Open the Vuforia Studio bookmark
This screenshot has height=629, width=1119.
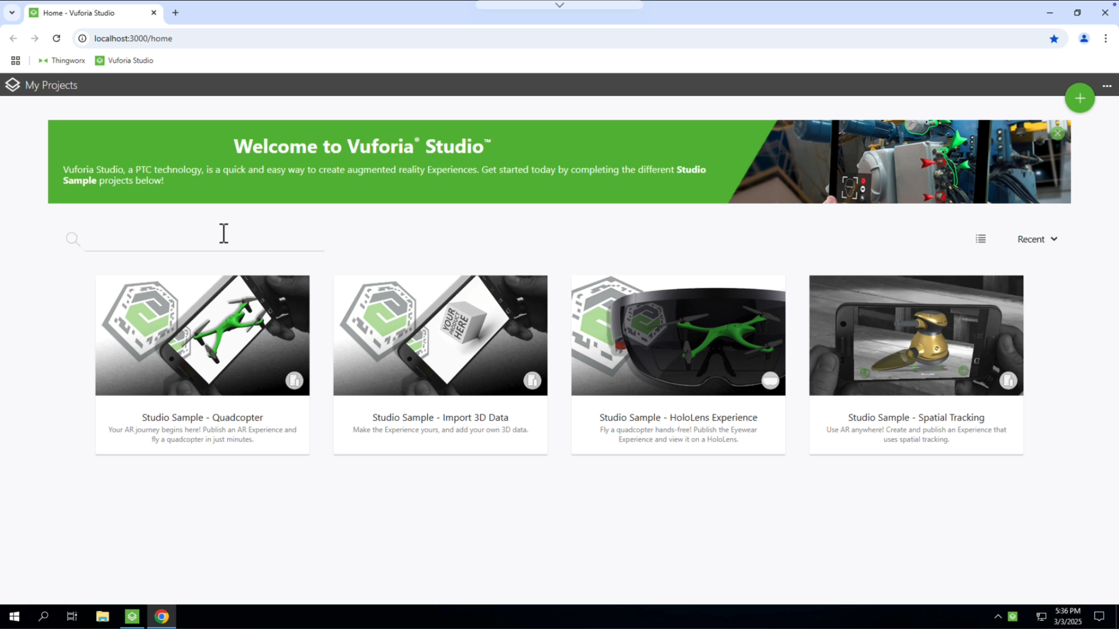tap(124, 61)
